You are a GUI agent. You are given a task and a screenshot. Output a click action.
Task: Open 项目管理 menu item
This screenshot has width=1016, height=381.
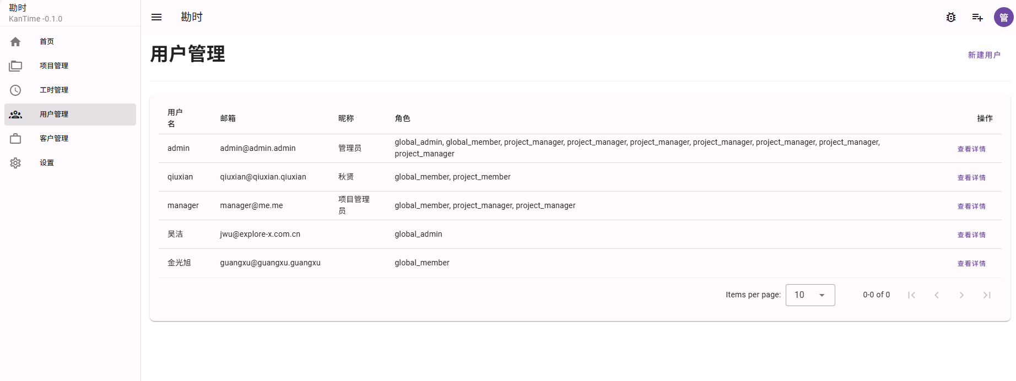[70, 66]
